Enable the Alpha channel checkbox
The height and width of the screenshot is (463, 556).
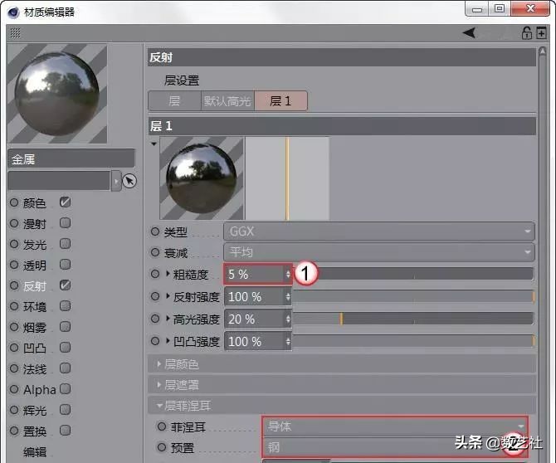click(x=66, y=389)
